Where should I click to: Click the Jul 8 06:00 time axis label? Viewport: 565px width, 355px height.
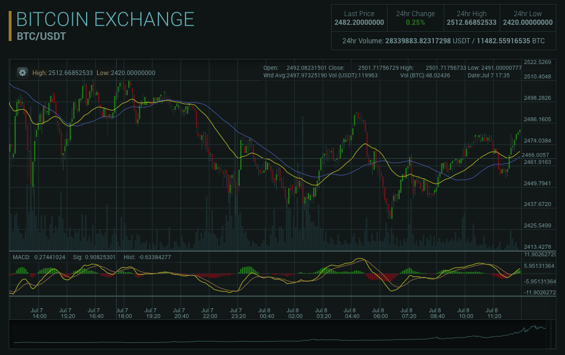pyautogui.click(x=380, y=313)
